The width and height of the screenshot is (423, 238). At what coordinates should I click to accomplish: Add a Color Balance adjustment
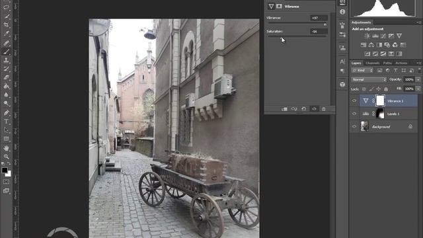[x=371, y=45]
